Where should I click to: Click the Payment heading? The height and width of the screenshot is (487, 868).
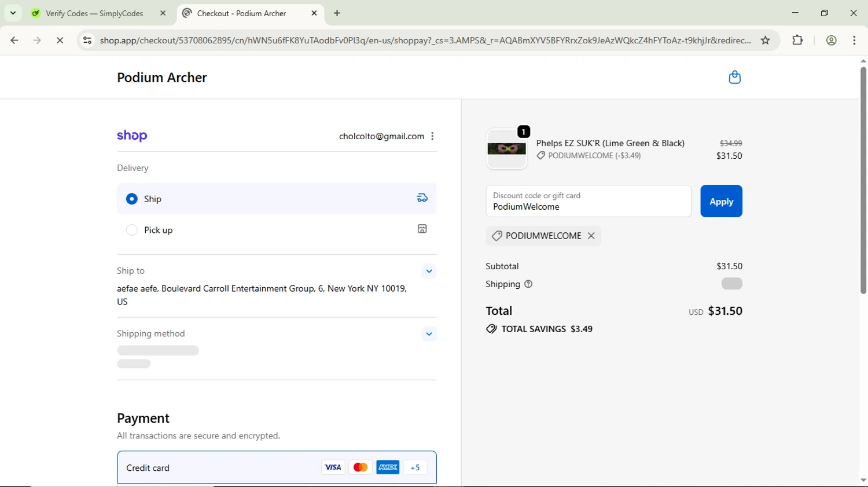pyautogui.click(x=143, y=418)
